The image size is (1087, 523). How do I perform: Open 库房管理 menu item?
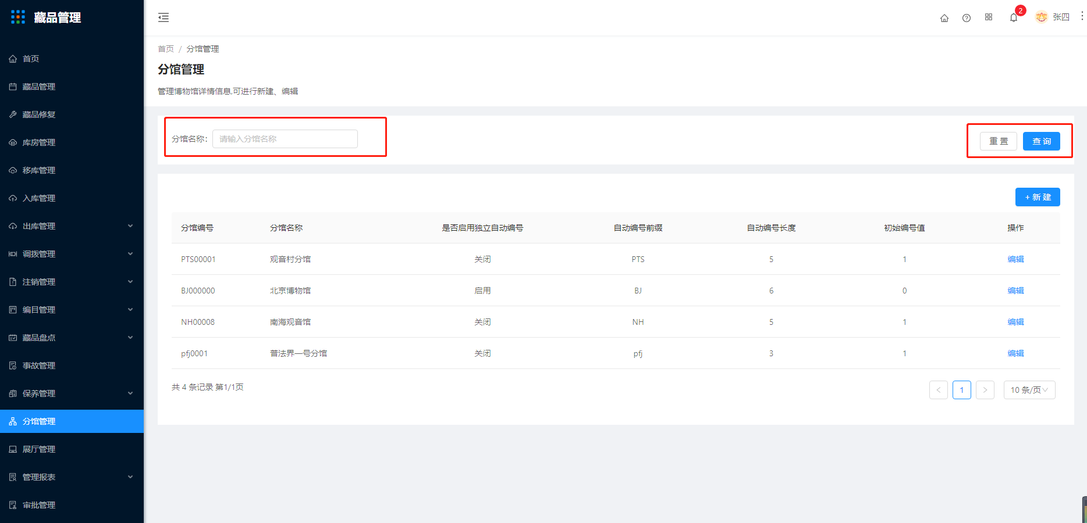click(72, 142)
